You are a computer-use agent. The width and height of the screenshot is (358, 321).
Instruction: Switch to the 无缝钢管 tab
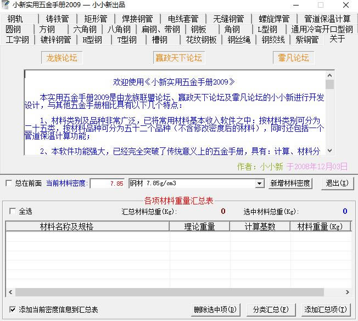228,19
